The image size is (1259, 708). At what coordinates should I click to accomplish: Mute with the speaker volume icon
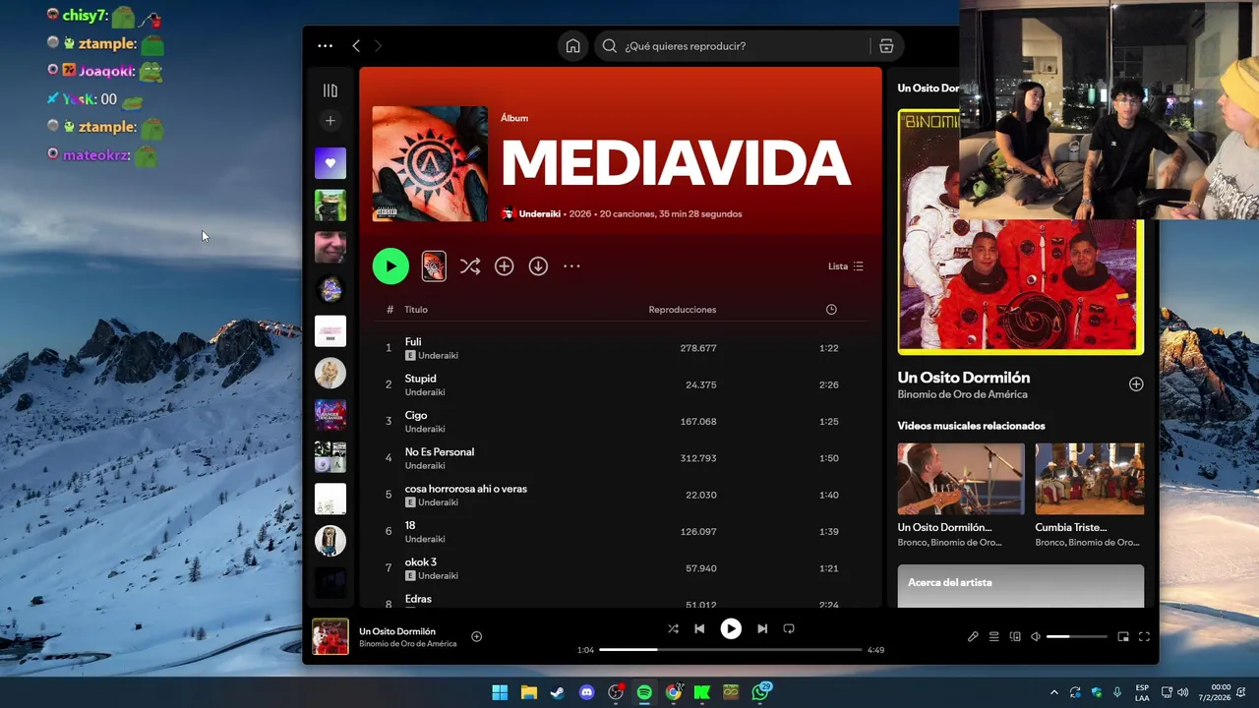1036,636
